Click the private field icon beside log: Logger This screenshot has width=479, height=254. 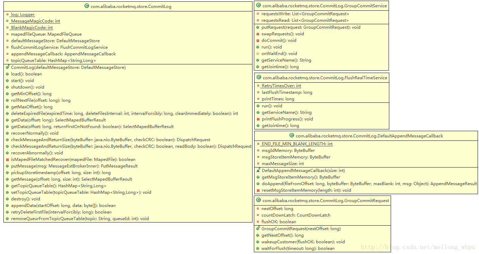pyautogui.click(x=7, y=15)
